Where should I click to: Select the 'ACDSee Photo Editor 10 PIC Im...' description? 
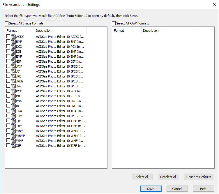point(60,96)
